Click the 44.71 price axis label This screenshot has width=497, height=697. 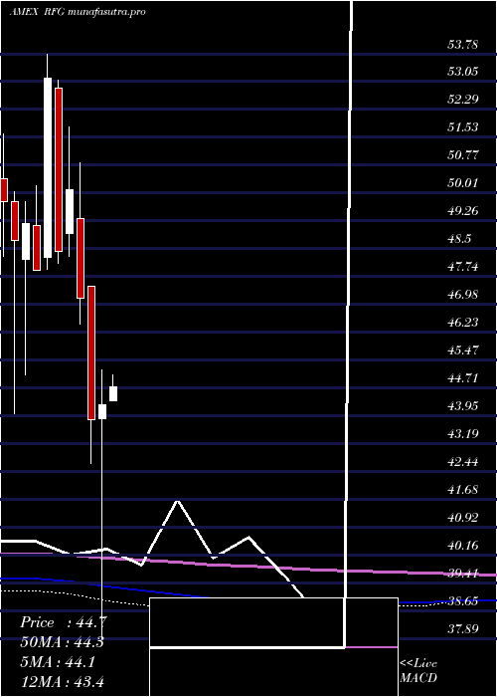463,378
